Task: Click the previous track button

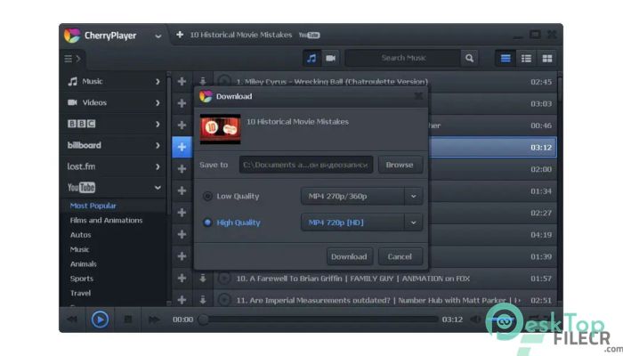Action: (72, 320)
